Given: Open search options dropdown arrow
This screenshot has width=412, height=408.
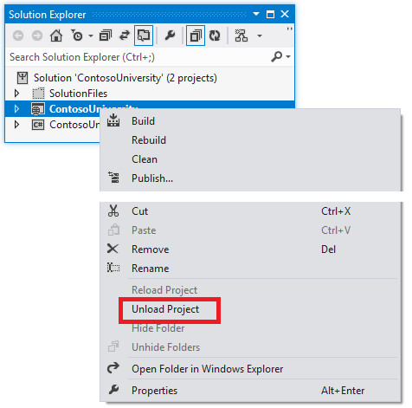Looking at the screenshot, I should [x=288, y=57].
